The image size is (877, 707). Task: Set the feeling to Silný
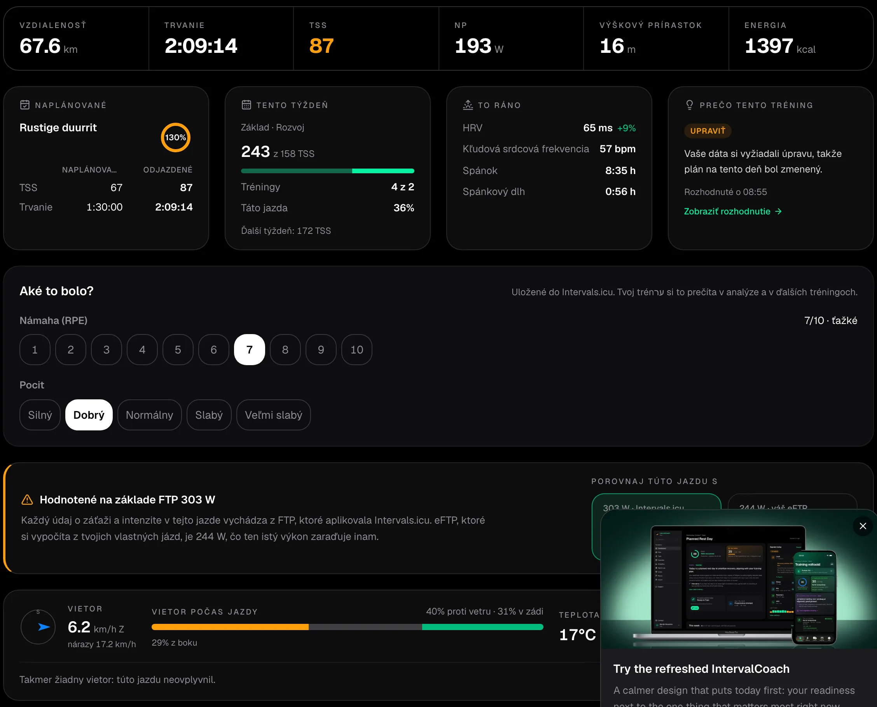(x=40, y=414)
